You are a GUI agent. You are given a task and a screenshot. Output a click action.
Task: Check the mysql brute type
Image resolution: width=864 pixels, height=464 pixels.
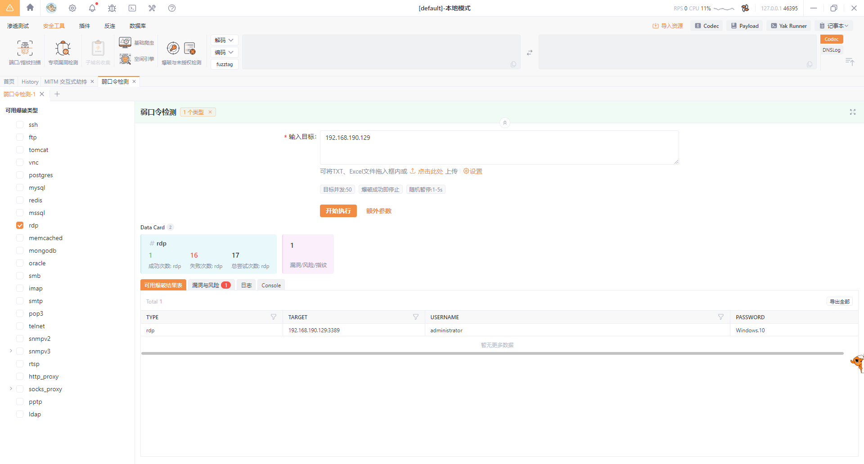20,187
